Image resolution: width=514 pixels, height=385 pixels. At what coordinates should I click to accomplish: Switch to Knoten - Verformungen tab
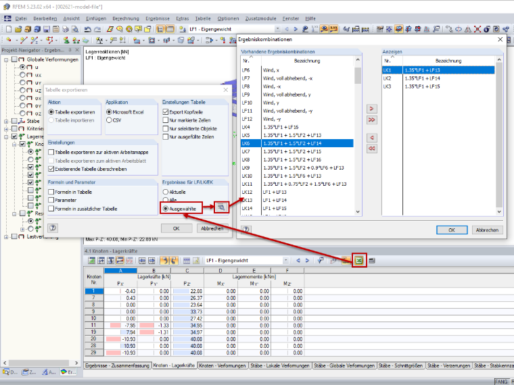click(x=223, y=365)
